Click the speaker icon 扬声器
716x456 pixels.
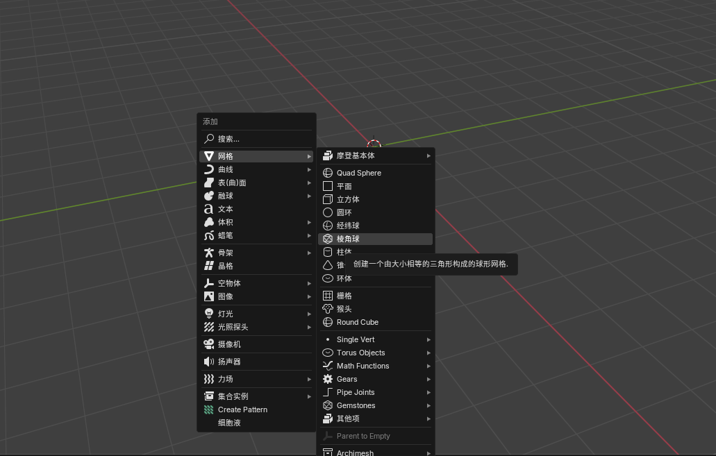(208, 362)
